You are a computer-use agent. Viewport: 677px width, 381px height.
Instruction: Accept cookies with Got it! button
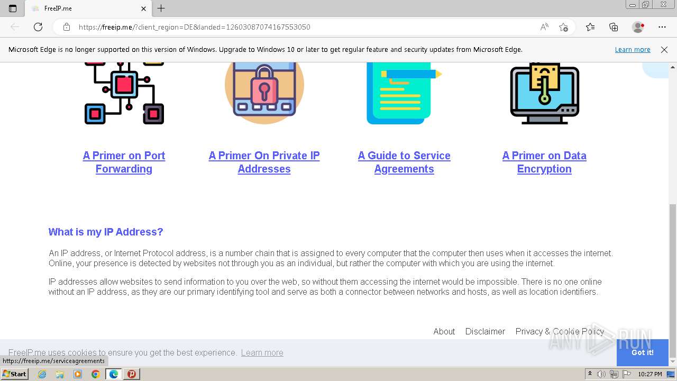pyautogui.click(x=642, y=352)
